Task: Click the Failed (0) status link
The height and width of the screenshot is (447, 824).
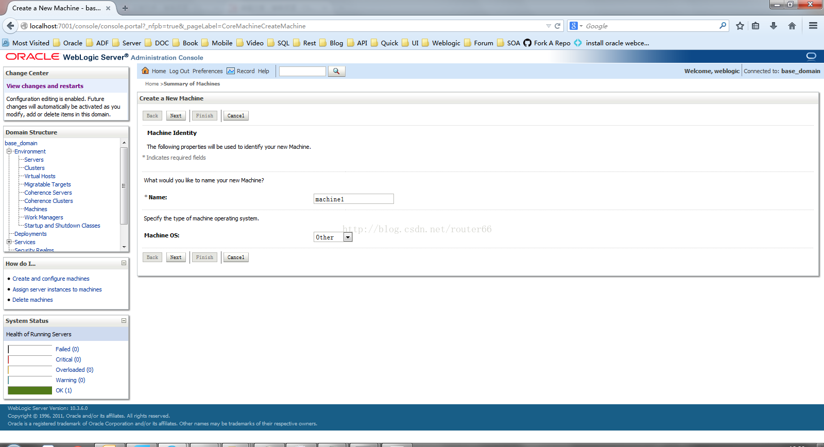Action: [67, 349]
